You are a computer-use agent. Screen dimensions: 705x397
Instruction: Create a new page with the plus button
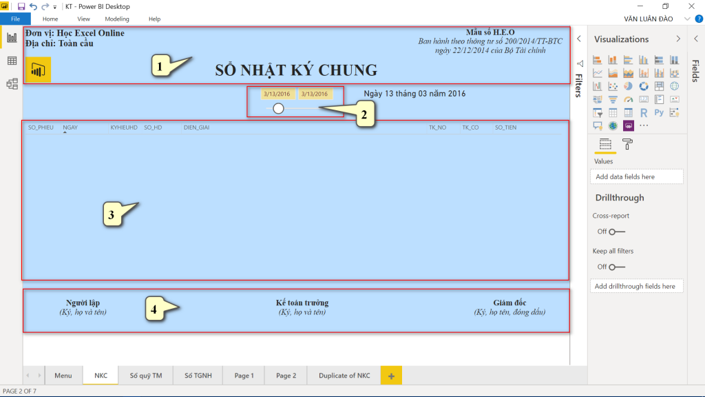pos(391,375)
